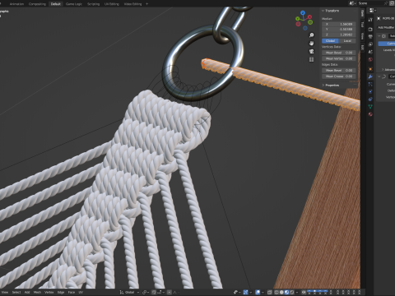Viewport: 395px width, 296px height.
Task: Open the View Layer properties icon
Action: click(370, 44)
